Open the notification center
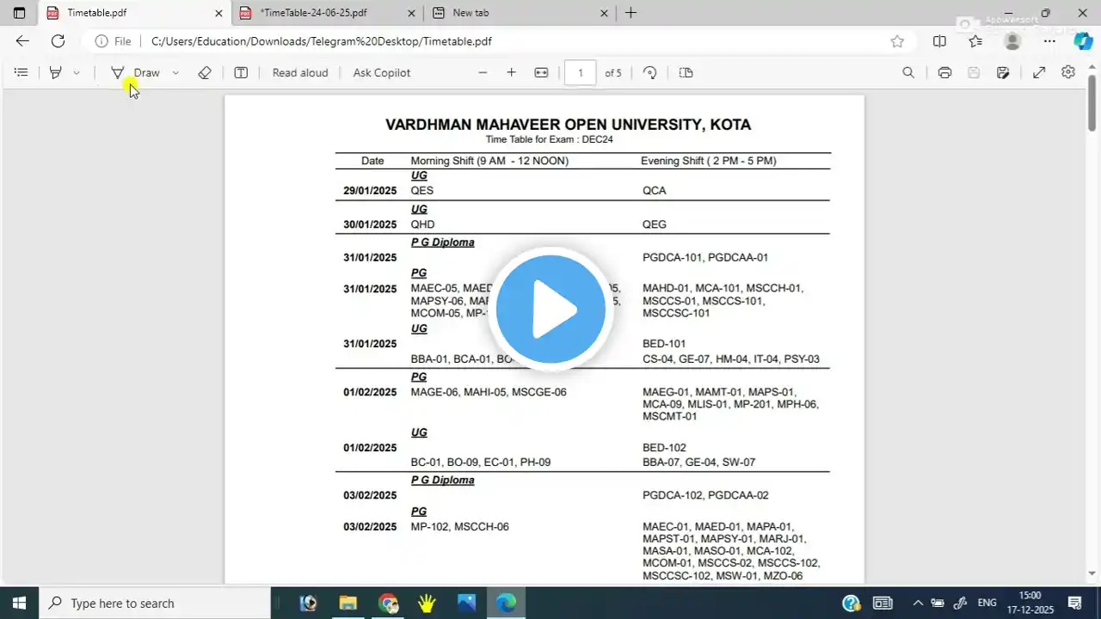1101x619 pixels. click(1075, 603)
